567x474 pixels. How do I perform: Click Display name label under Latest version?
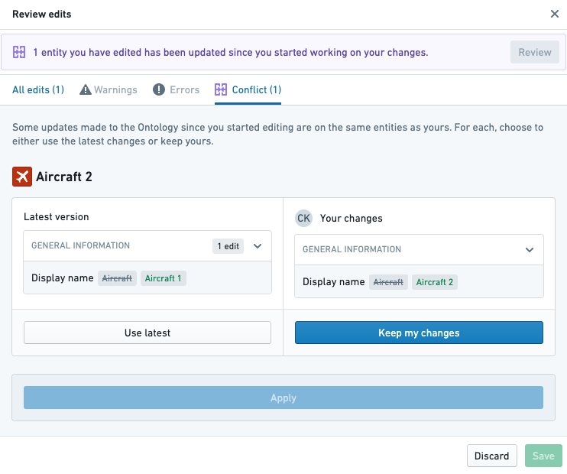click(62, 278)
